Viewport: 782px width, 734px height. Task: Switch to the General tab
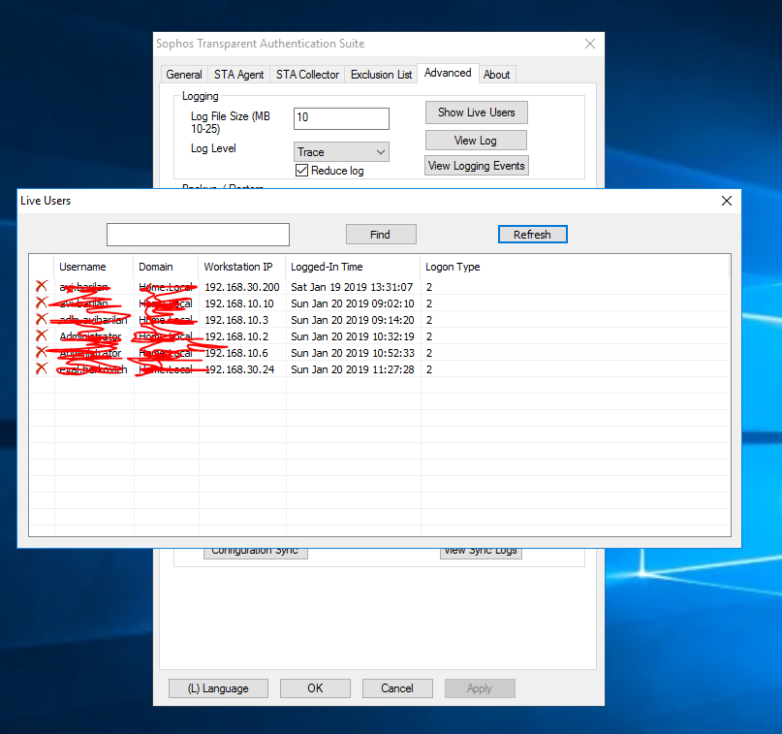[184, 75]
